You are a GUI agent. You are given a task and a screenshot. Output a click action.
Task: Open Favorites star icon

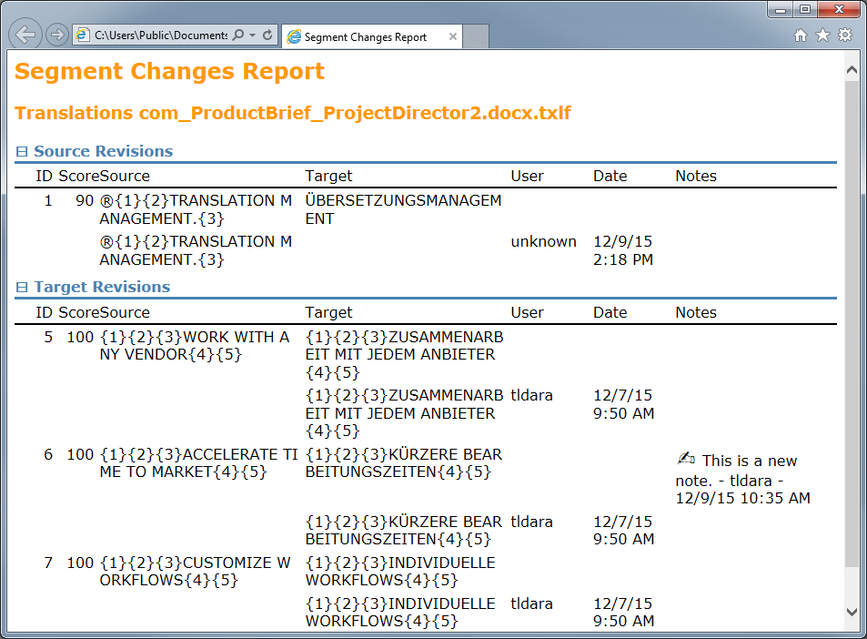click(x=822, y=35)
